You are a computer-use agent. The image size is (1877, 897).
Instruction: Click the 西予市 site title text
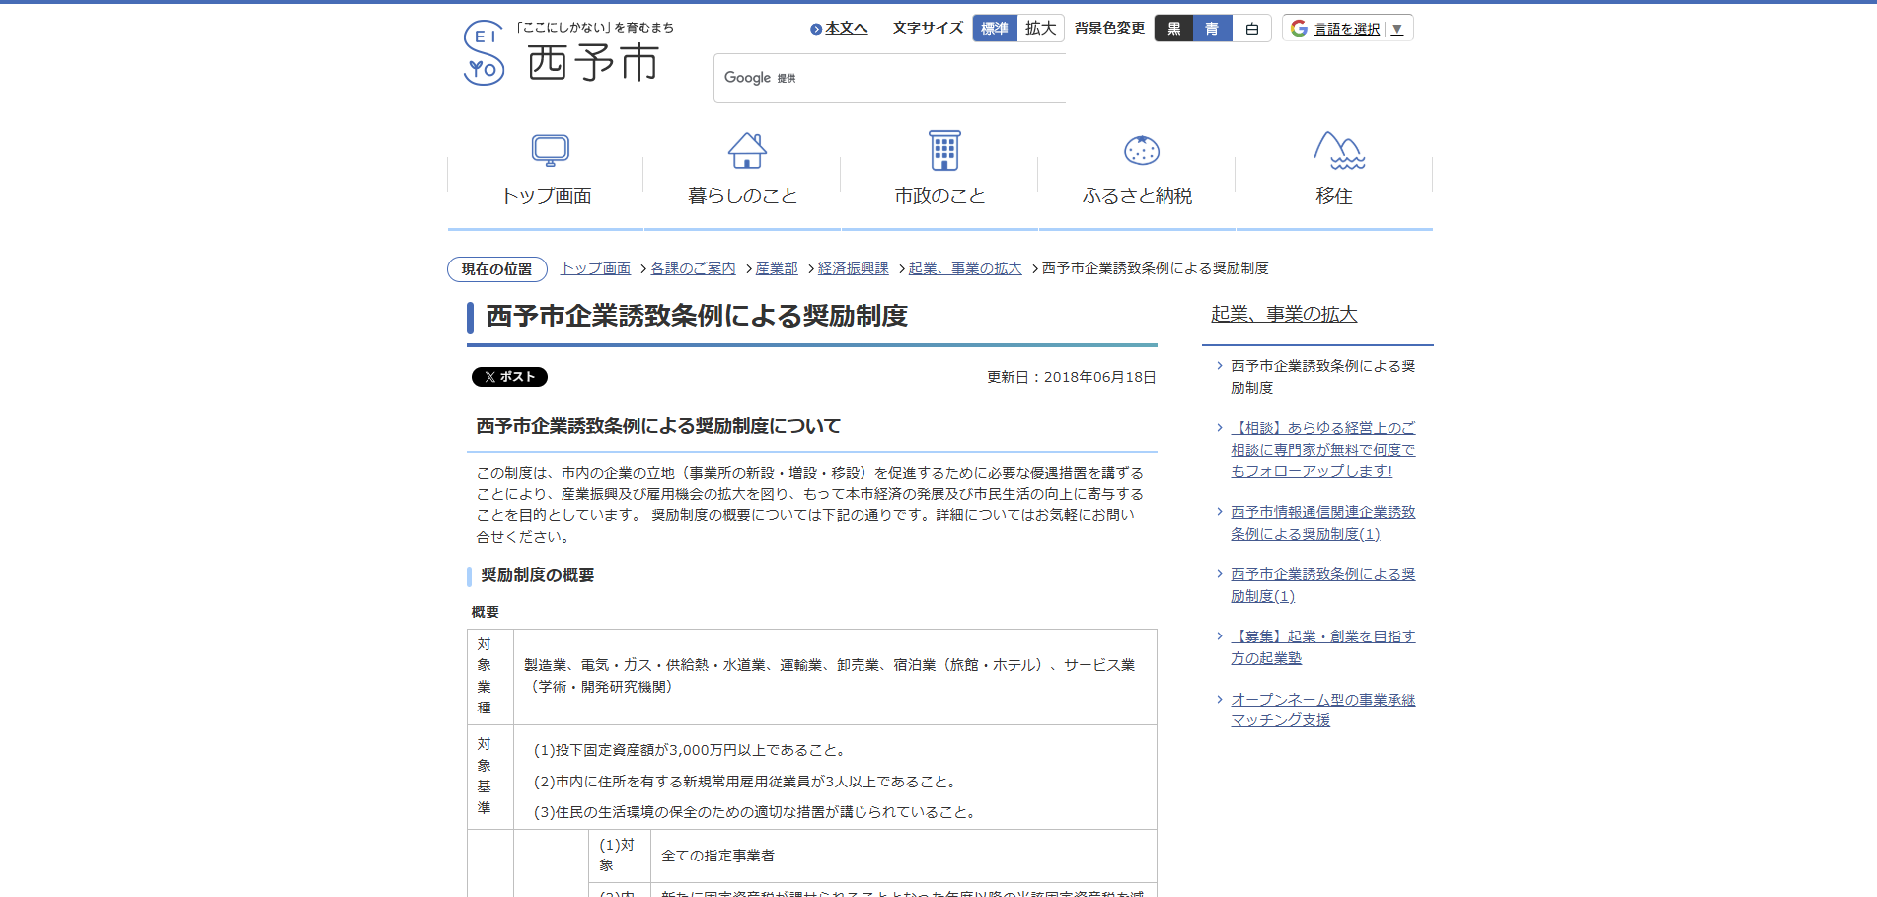click(x=593, y=63)
